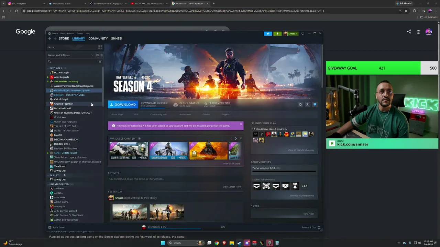Reload the Chrome page
Screen dimensions: 440x247
16,11
